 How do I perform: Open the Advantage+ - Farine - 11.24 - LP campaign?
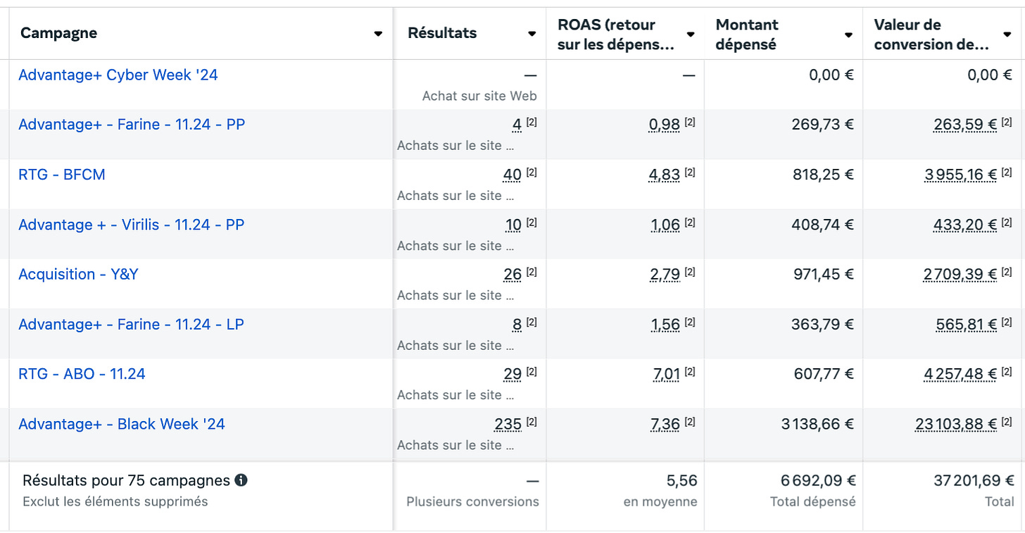coord(132,325)
